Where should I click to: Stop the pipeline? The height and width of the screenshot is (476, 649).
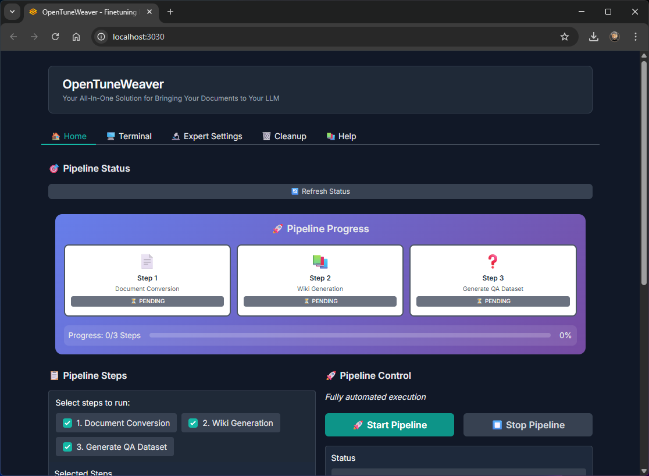(x=527, y=425)
